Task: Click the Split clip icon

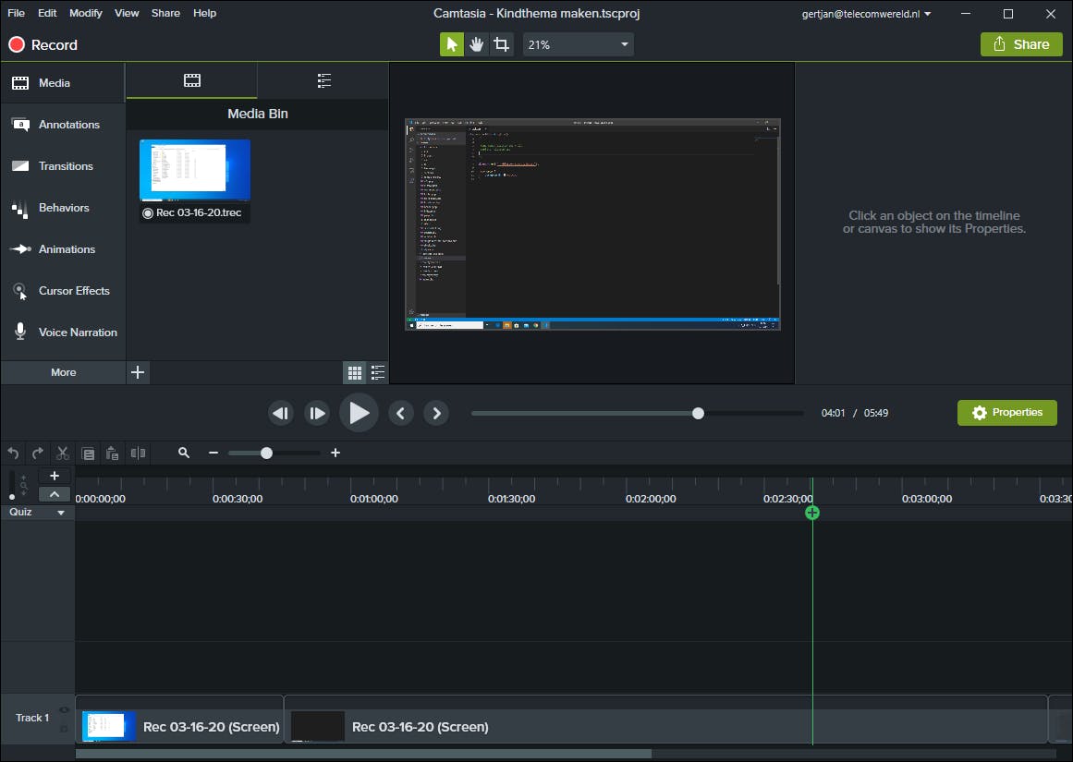Action: click(138, 453)
